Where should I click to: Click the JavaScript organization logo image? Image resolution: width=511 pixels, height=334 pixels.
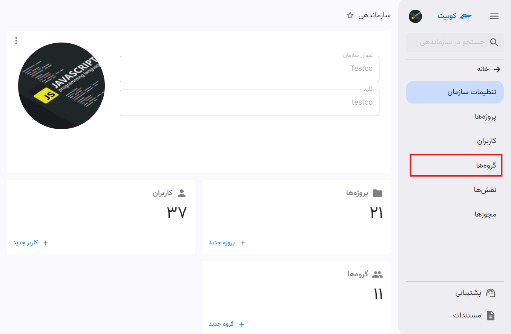[61, 86]
